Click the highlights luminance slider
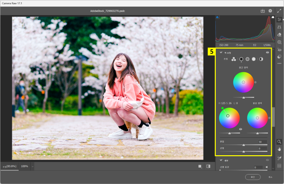 257,133
